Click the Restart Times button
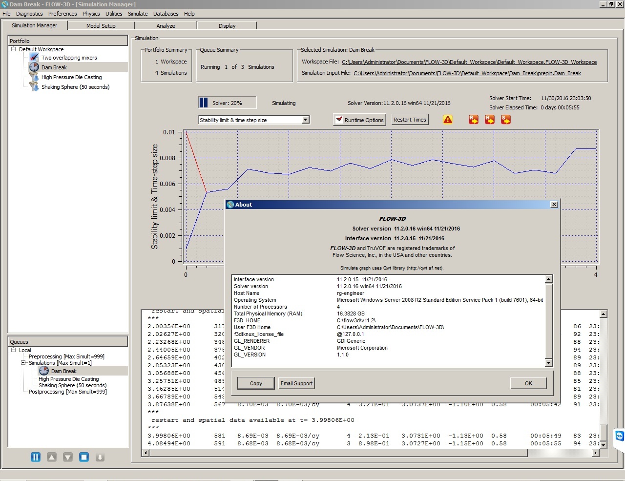The image size is (625, 481). click(410, 120)
